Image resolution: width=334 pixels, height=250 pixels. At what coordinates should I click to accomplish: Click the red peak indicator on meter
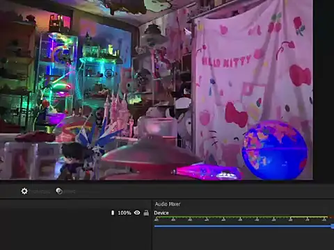pyautogui.click(x=331, y=217)
